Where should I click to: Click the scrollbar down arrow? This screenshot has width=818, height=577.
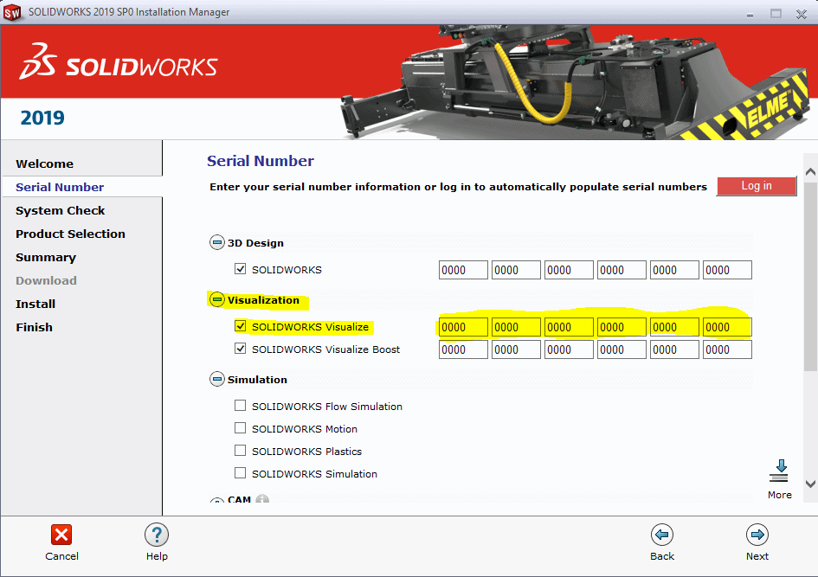[x=810, y=484]
